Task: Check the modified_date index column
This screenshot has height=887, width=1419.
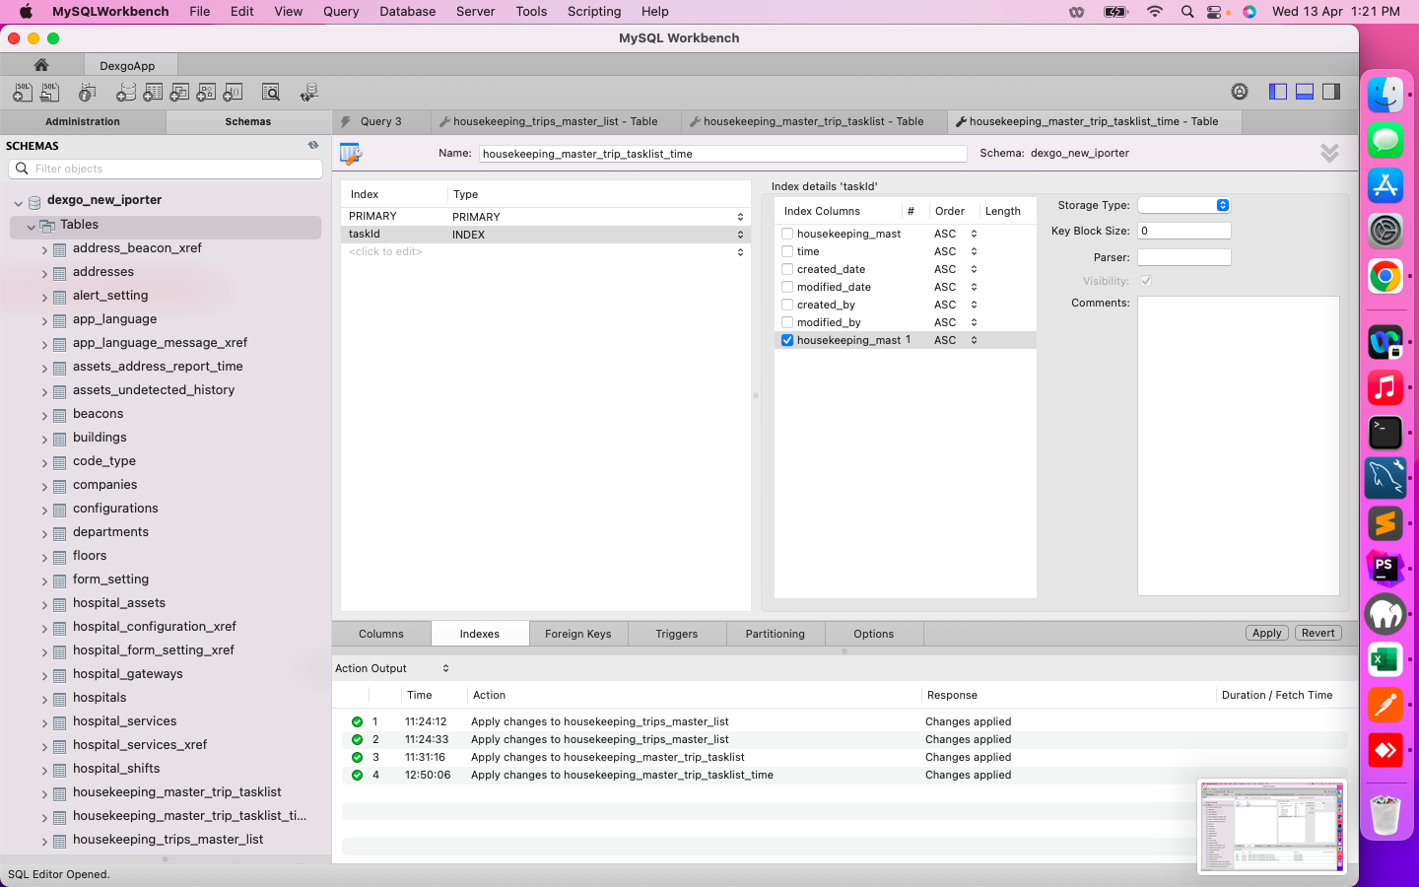Action: [x=787, y=287]
